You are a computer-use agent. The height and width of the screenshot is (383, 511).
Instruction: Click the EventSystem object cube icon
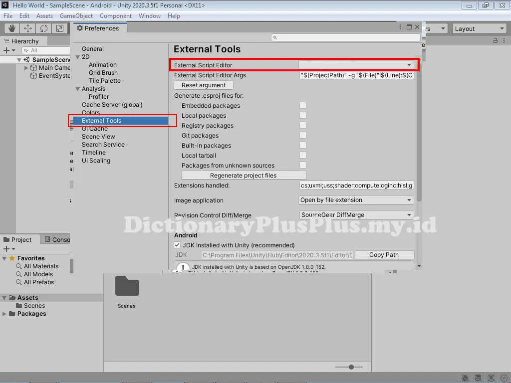tap(33, 76)
